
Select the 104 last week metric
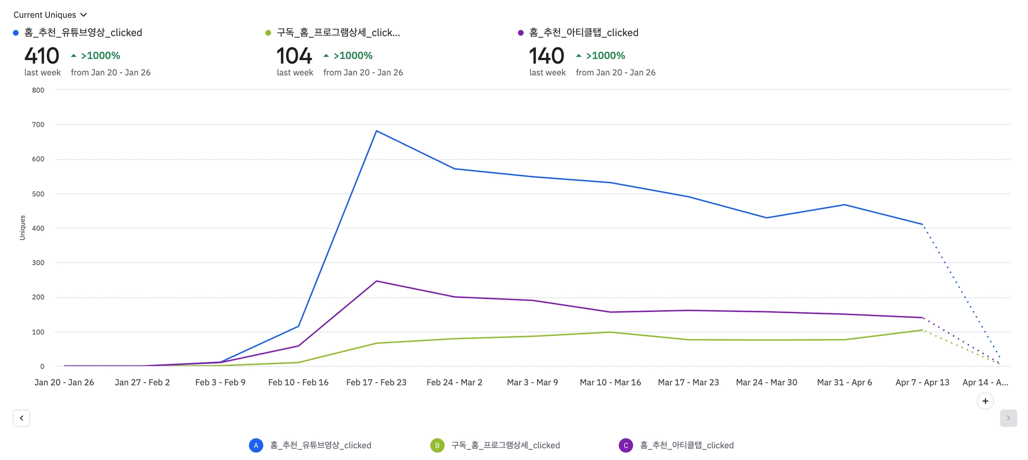[294, 56]
